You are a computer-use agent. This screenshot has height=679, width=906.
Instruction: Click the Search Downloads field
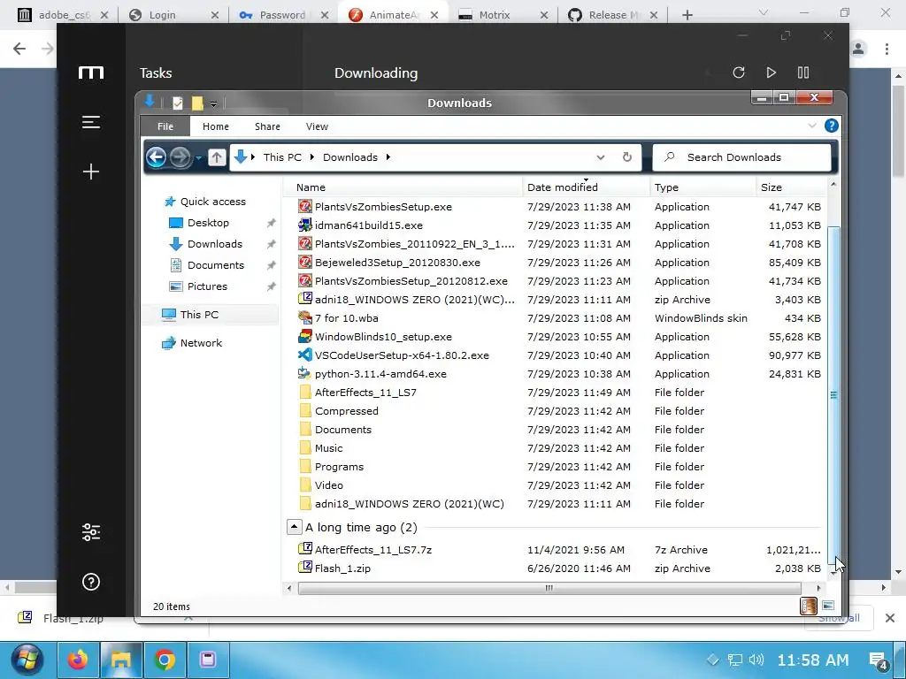(742, 157)
